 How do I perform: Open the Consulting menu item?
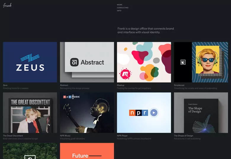[123, 8]
